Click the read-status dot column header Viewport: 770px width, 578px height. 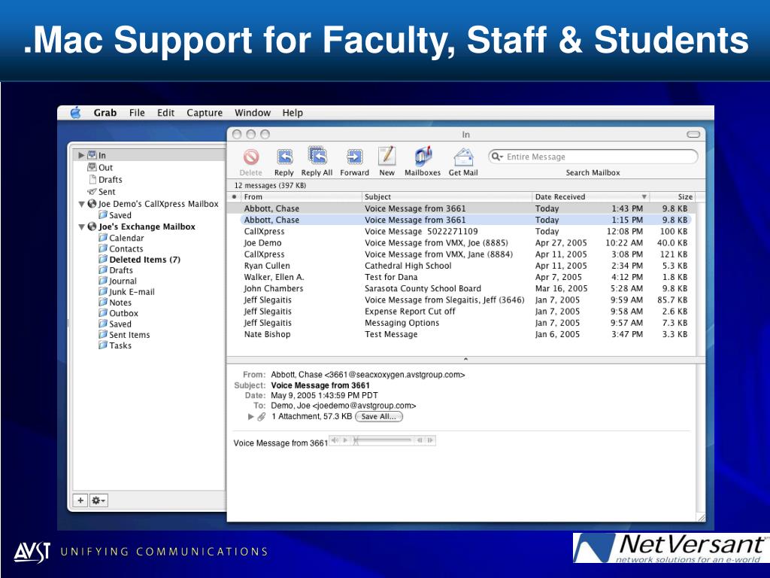point(234,196)
